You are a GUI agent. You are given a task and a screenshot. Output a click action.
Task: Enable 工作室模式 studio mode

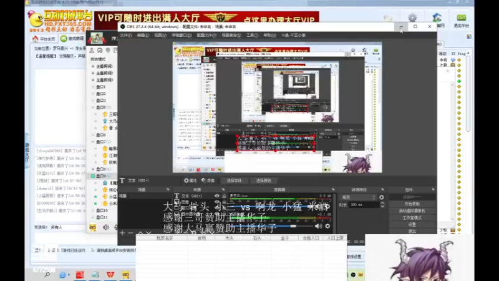click(x=412, y=218)
